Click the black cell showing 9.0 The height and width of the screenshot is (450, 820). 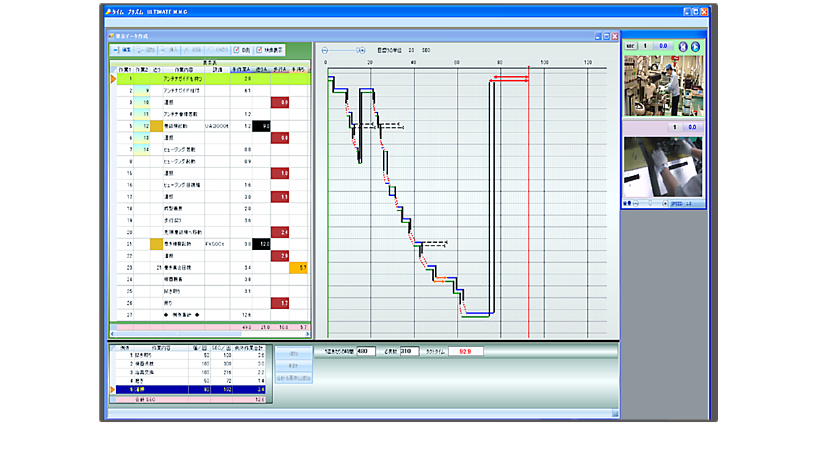262,126
